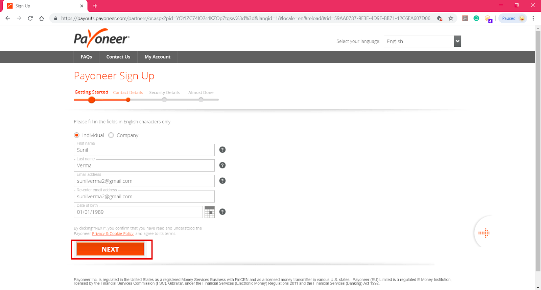Image resolution: width=541 pixels, height=290 pixels.
Task: Open the FAQs menu item
Action: tap(86, 57)
